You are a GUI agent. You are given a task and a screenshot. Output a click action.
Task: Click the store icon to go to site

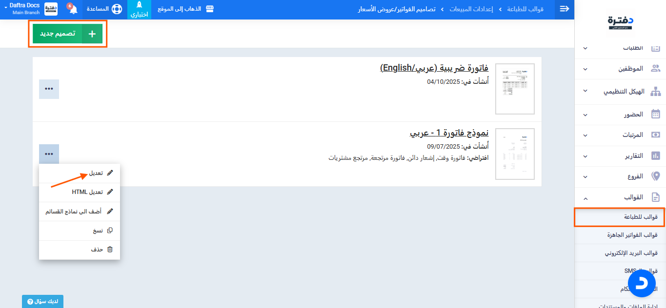click(210, 9)
